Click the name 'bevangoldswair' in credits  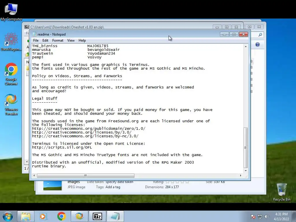(x=103, y=50)
